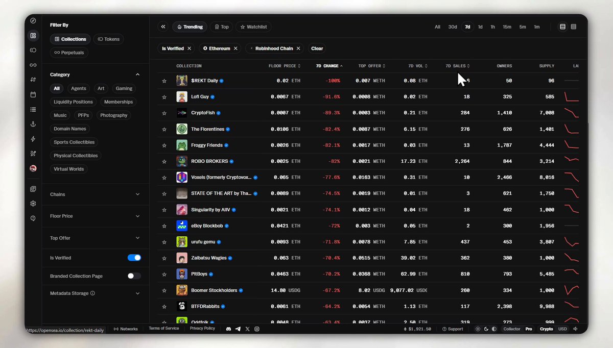Viewport: 613px width, 348px height.
Task: Sort by Top Offer column header
Action: pos(371,66)
